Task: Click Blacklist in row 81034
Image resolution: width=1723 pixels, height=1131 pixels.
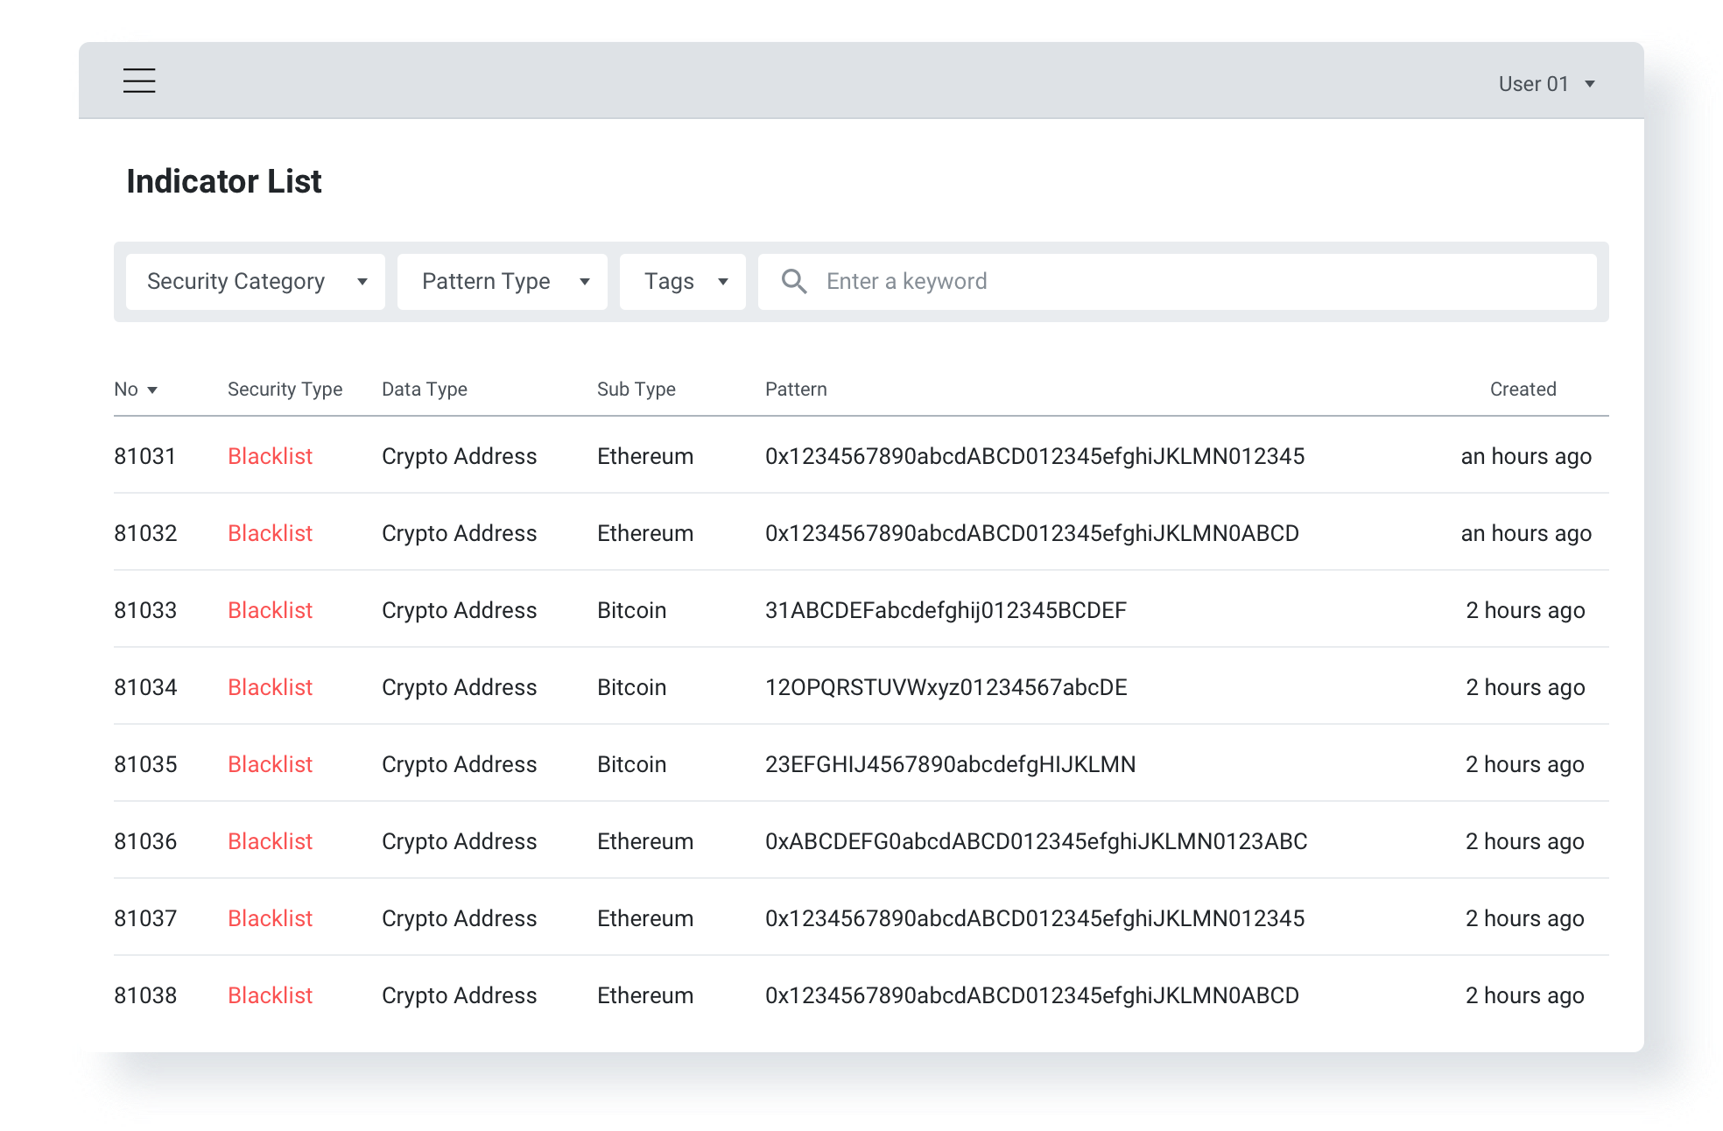Action: pyautogui.click(x=270, y=687)
